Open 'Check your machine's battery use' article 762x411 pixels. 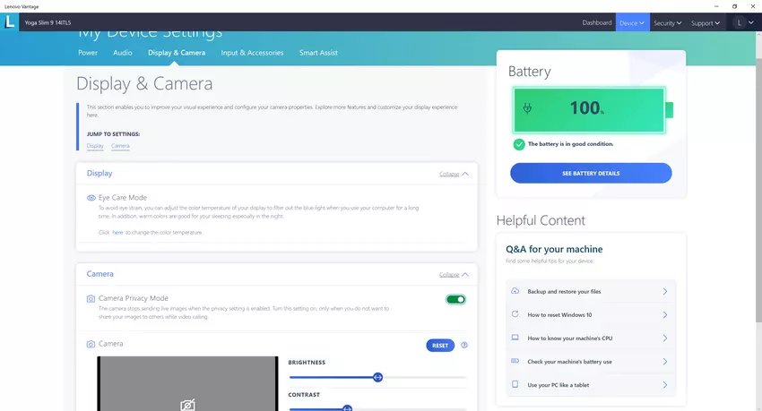tap(570, 362)
